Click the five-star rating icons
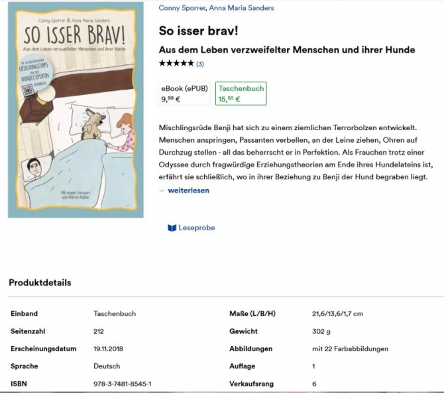Image resolution: width=444 pixels, height=393 pixels. coord(176,64)
